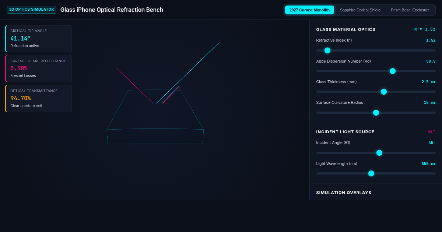The height and width of the screenshot is (232, 442).
Task: Click the 94.70% transmittance value
Action: pos(20,98)
